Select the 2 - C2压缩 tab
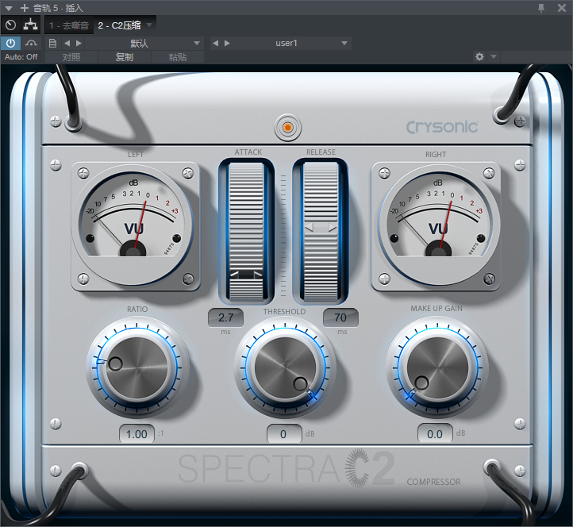Viewport: 573px width, 527px height. tap(120, 25)
